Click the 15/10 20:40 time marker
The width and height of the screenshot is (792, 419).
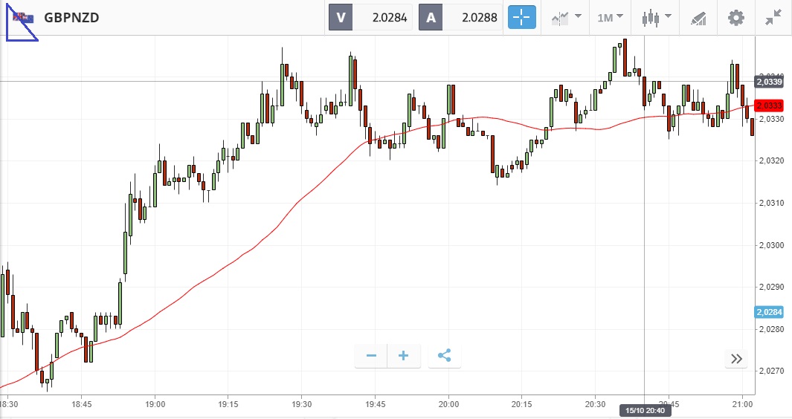point(644,410)
